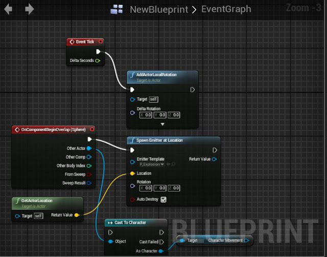Click red square on OnComponentBeginOverlap node
Viewport: 327px width, 257px height.
tap(92, 130)
